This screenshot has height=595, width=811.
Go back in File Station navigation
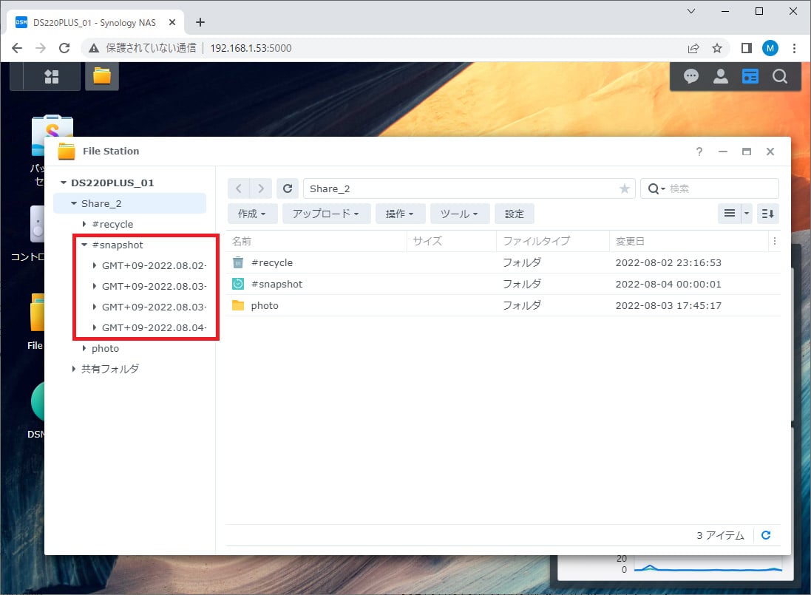[x=239, y=188]
